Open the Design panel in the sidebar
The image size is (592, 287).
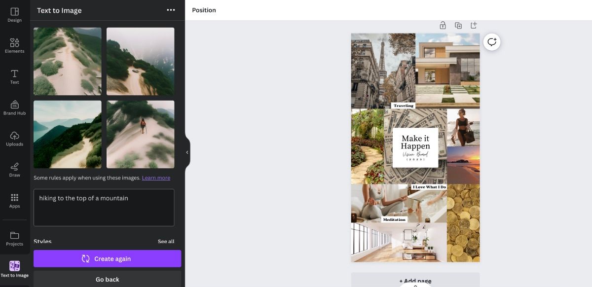coord(14,14)
